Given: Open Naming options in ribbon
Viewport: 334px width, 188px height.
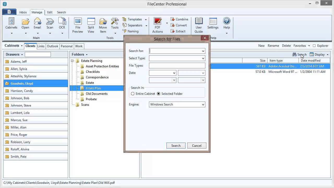Looking at the screenshot, I should 131,31.
